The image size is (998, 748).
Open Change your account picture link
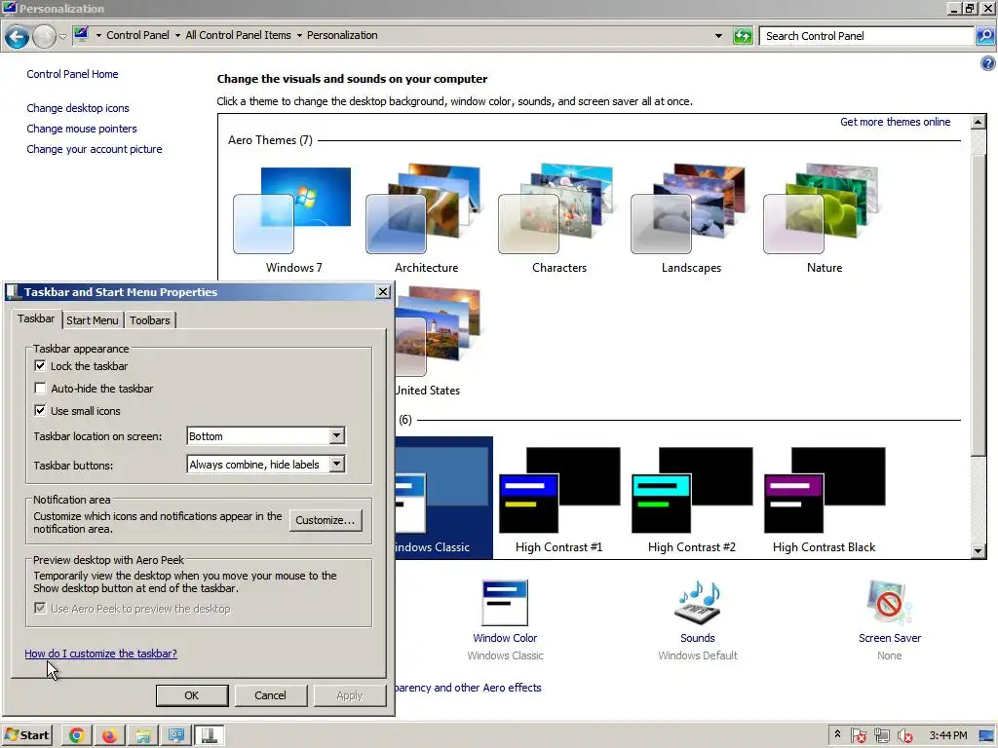pos(95,149)
